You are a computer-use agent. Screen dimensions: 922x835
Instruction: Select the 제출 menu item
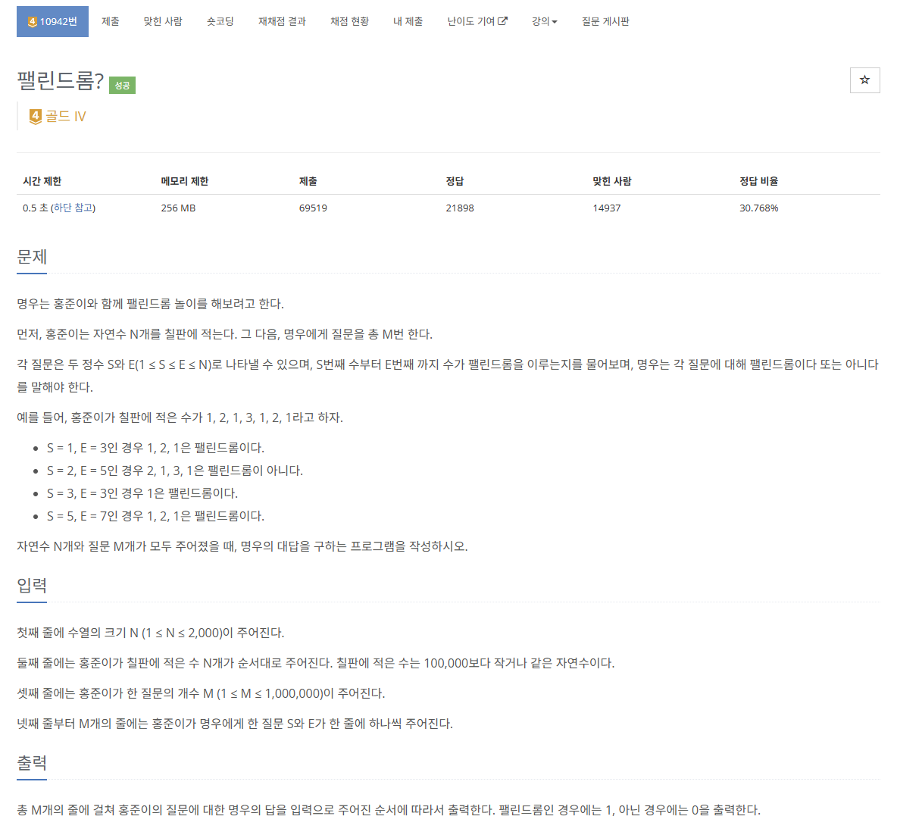click(110, 21)
